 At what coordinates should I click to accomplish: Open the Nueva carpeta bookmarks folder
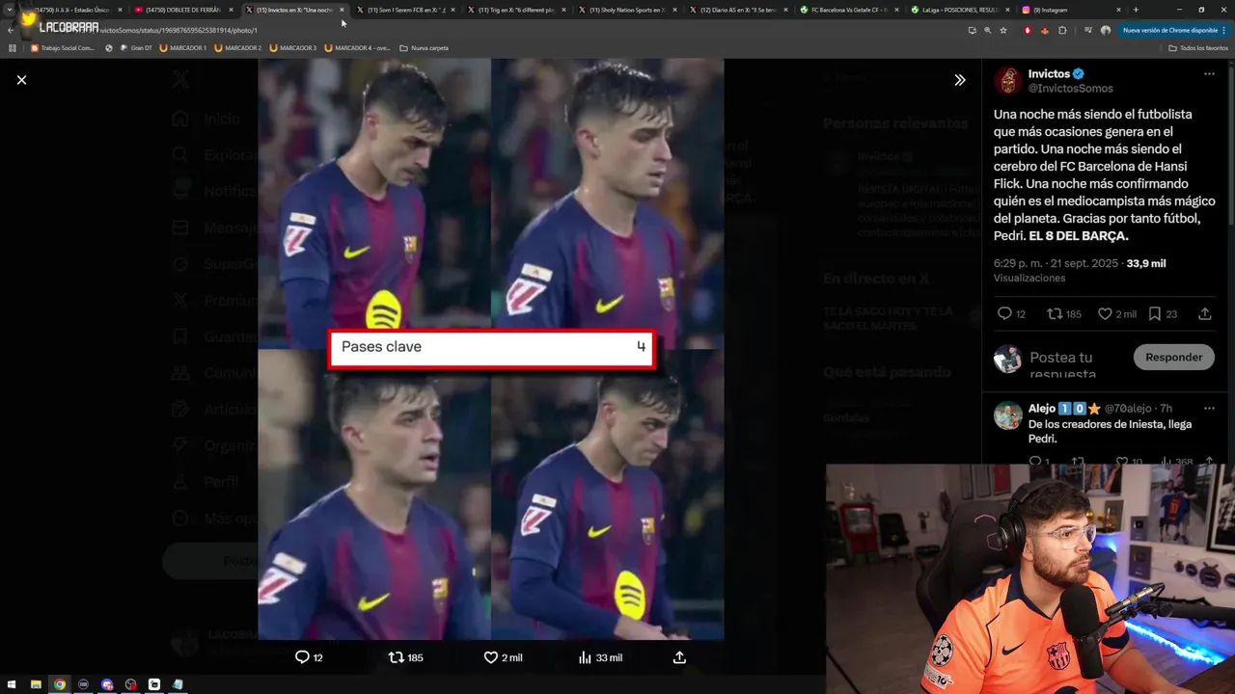(x=424, y=47)
